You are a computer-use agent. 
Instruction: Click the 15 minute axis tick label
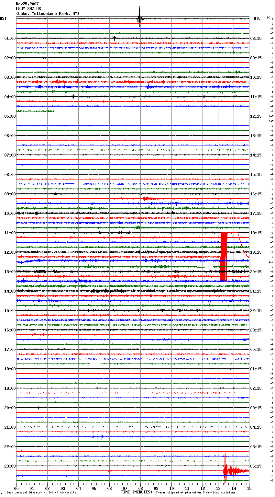(249, 488)
